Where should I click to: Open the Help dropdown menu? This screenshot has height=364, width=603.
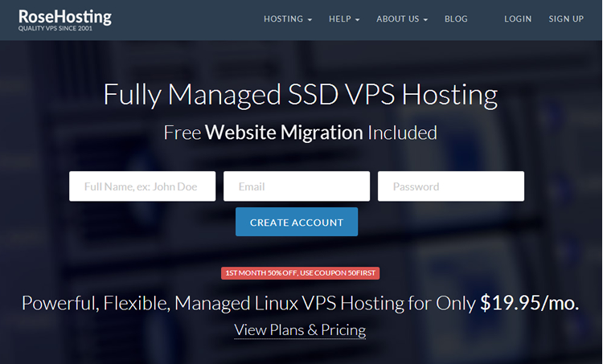pyautogui.click(x=344, y=19)
